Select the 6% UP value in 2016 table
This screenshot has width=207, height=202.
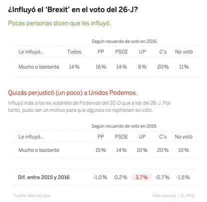pyautogui.click(x=142, y=67)
